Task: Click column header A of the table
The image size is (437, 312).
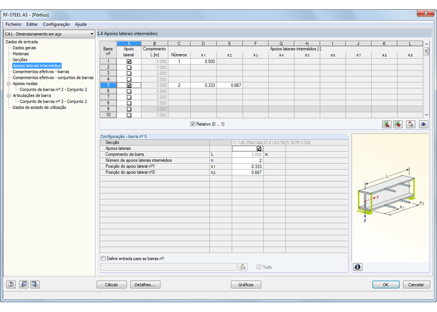Action: (129, 43)
